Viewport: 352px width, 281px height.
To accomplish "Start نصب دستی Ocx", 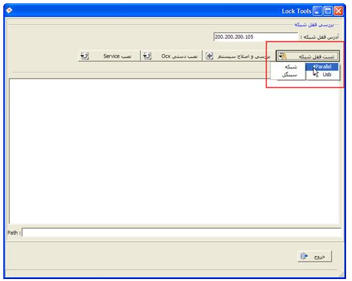I will [x=171, y=56].
